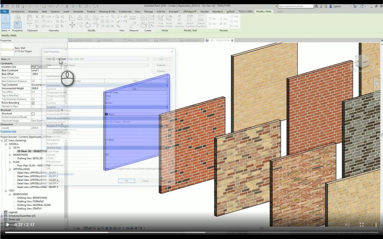Viewport: 383px width, 239px height.
Task: Click the Open folder icon in quick access toolbar
Action: (12, 6)
